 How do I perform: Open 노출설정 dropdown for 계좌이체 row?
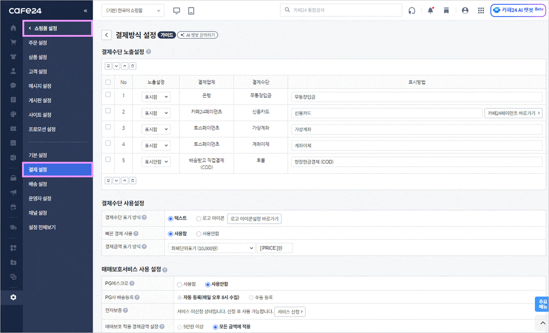[x=156, y=145]
